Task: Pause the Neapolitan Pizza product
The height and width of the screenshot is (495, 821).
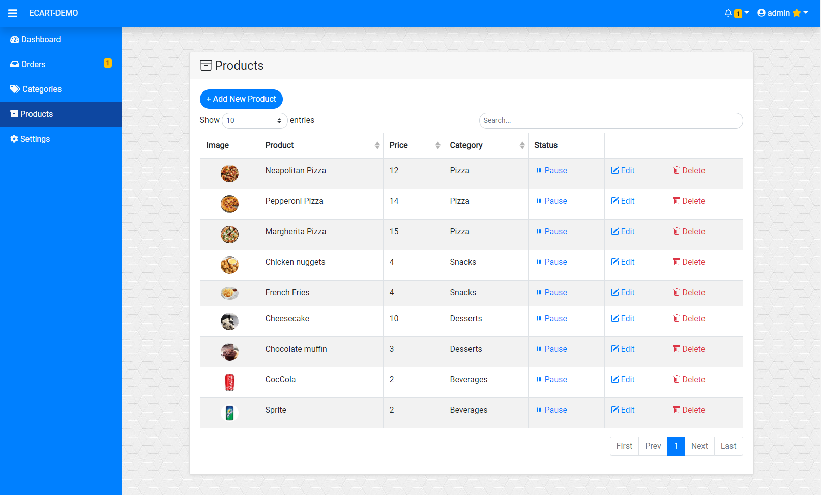Action: [x=551, y=171]
